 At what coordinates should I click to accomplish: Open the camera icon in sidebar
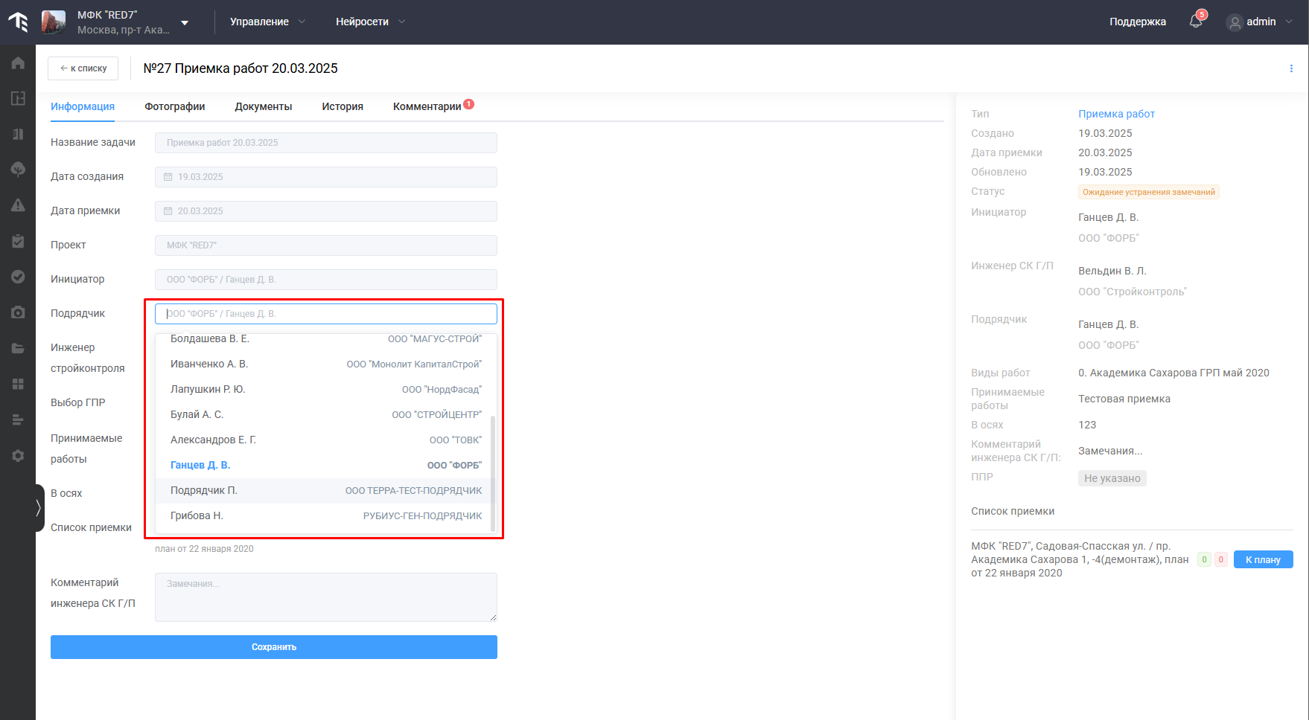click(18, 312)
